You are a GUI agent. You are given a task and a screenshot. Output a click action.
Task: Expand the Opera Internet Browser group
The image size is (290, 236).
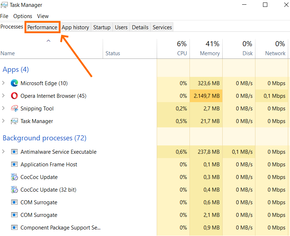(x=4, y=96)
